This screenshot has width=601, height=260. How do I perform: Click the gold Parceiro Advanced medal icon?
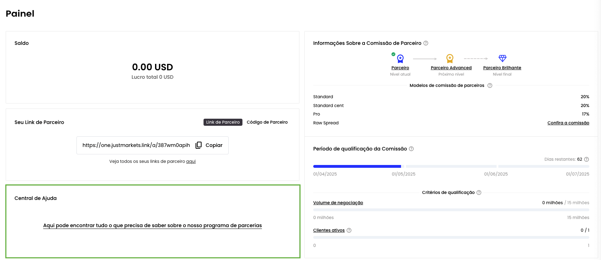click(450, 58)
